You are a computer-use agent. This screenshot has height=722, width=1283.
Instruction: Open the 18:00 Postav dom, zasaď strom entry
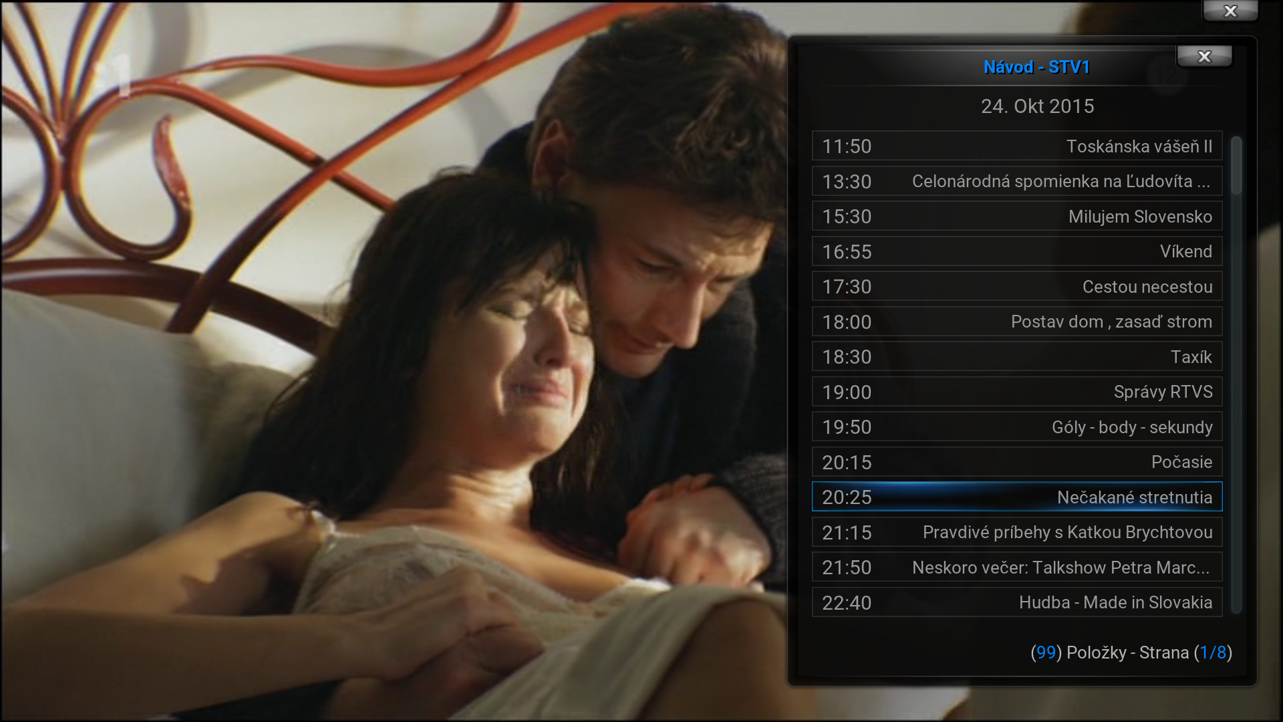tap(1016, 322)
